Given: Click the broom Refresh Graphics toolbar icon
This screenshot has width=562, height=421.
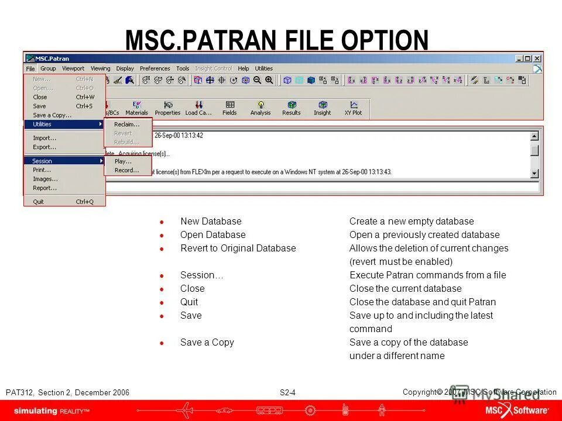Looking at the screenshot, I should tap(118, 81).
